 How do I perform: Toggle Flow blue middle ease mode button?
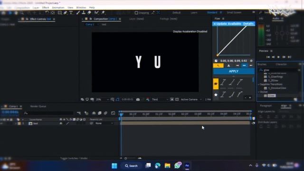tap(244, 66)
